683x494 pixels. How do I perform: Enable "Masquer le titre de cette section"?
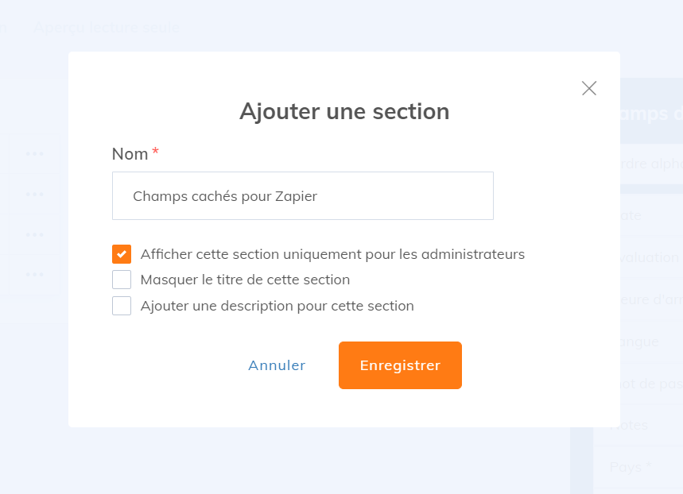click(121, 280)
